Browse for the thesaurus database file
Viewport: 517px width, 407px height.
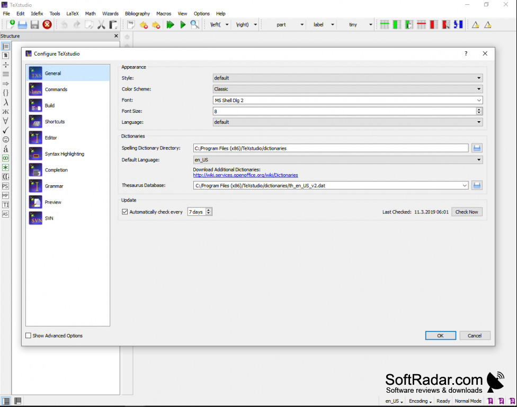(477, 186)
